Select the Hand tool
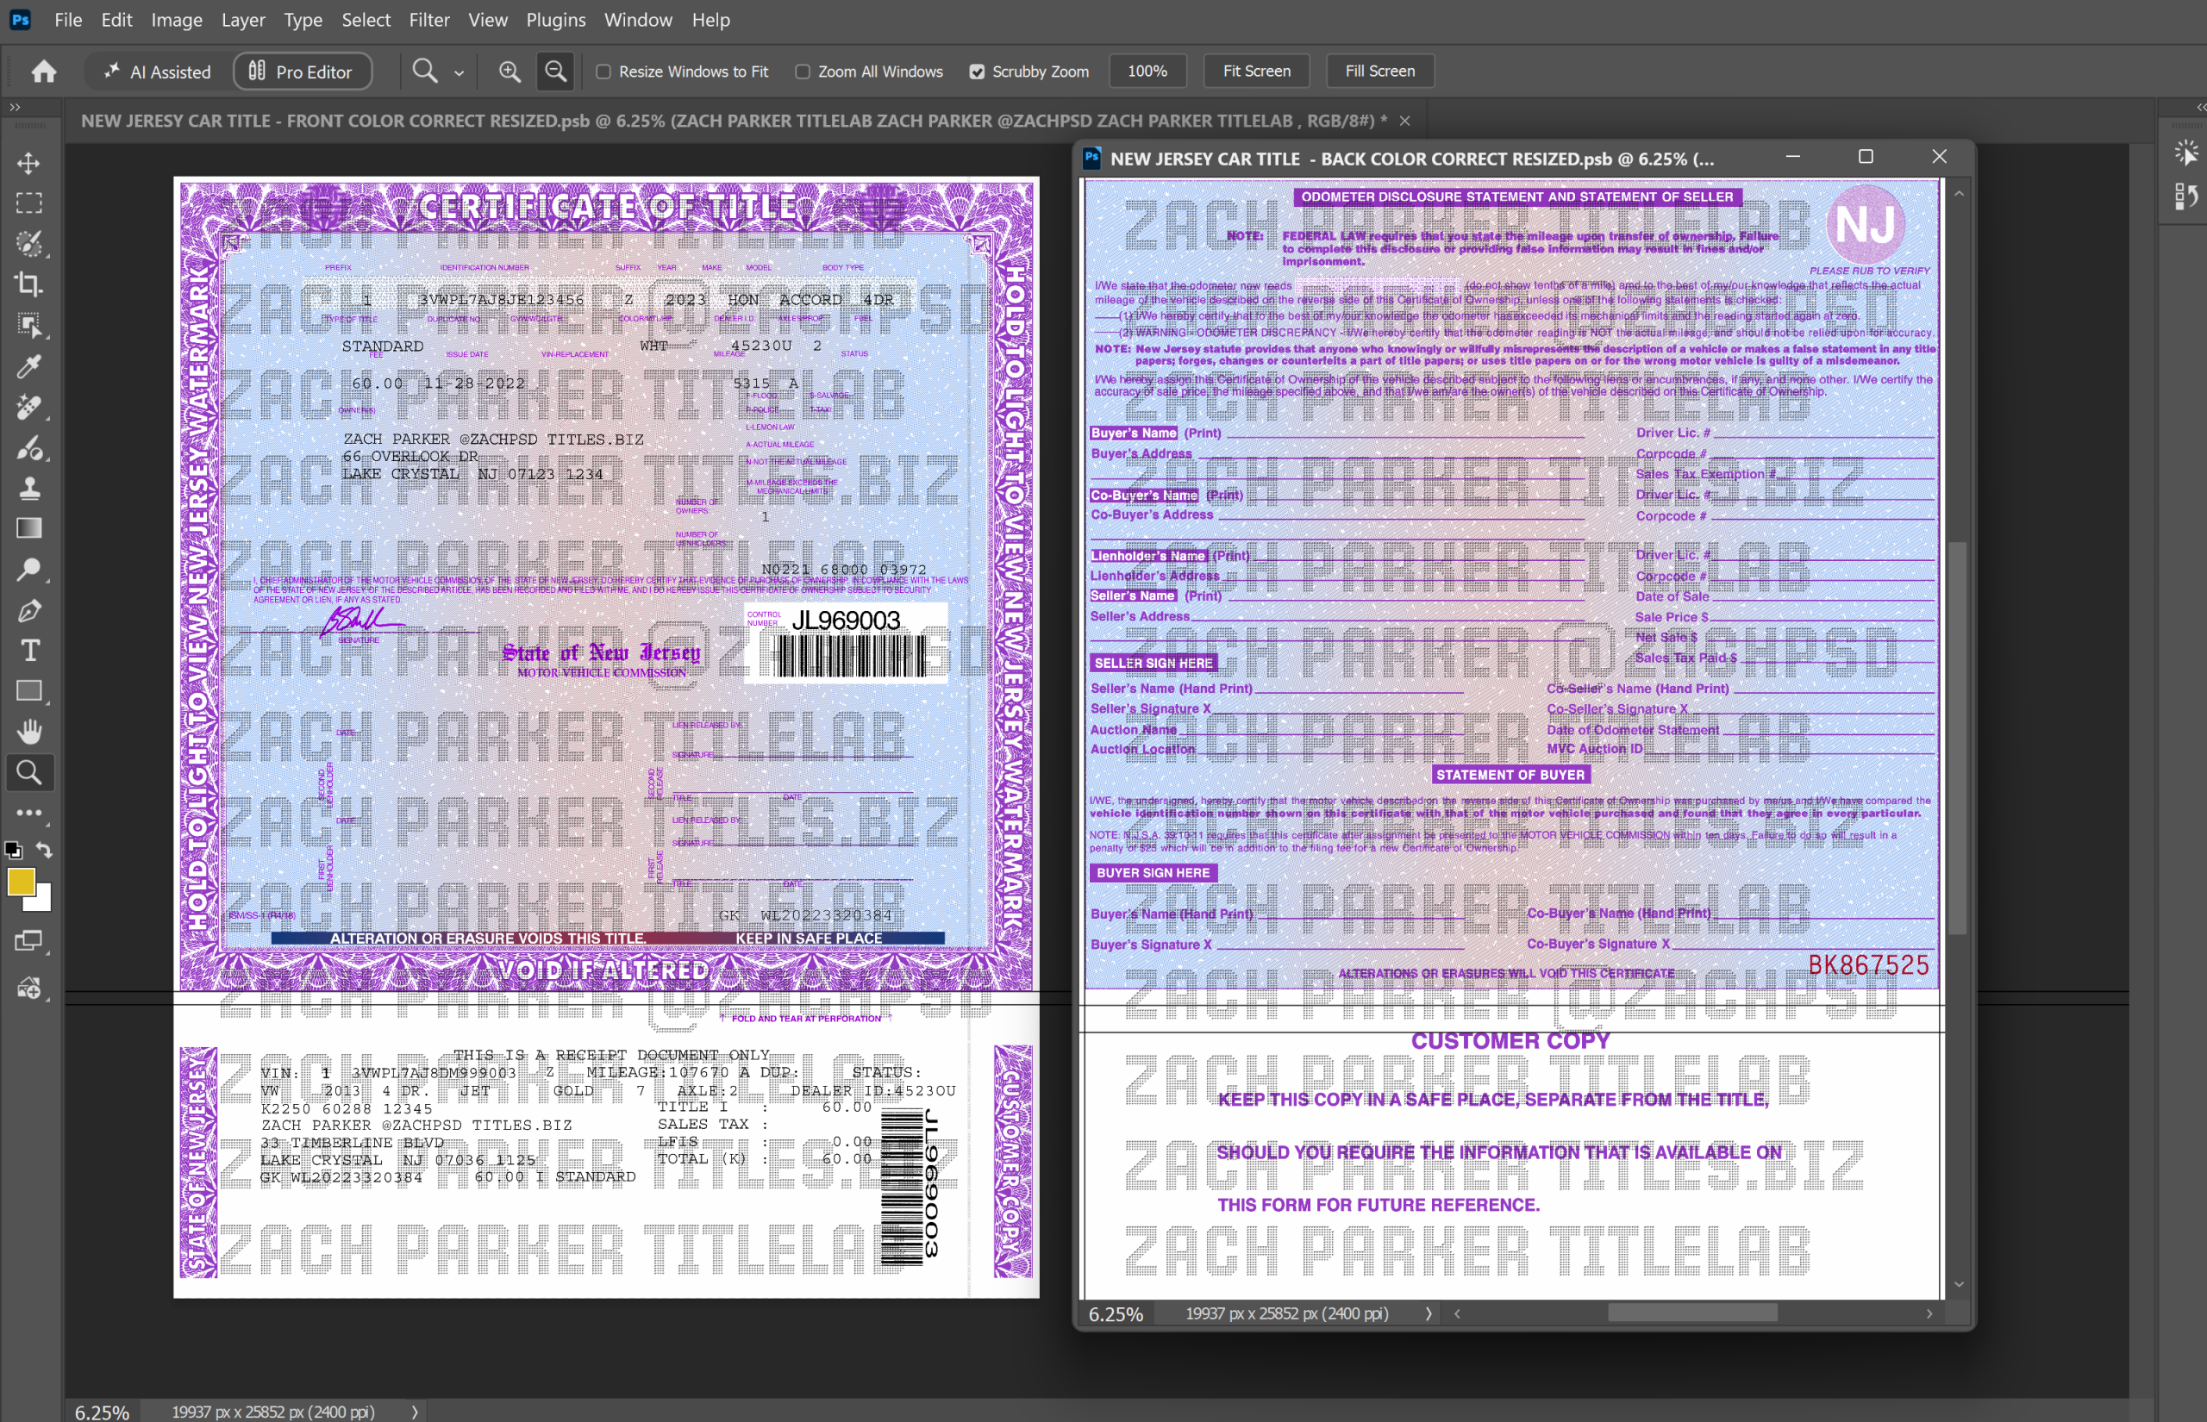Viewport: 2207px width, 1422px height. [28, 733]
